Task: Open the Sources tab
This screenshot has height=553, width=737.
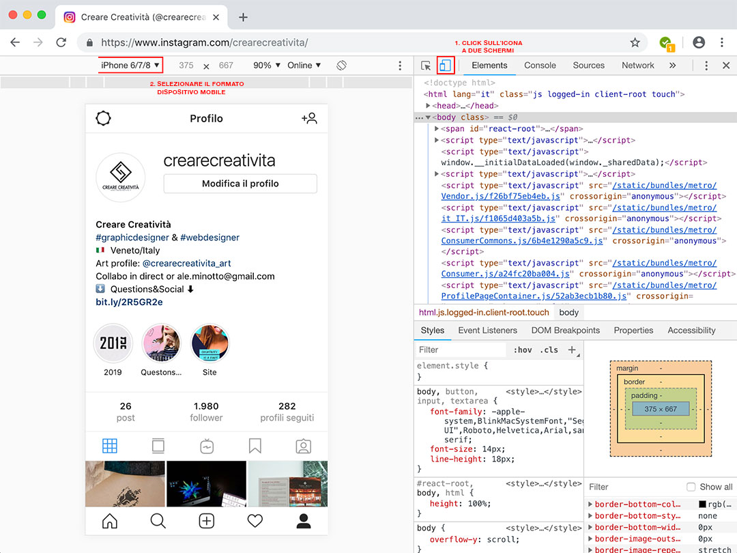Action: tap(588, 66)
